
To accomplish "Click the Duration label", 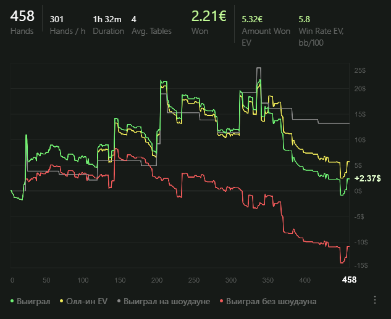I will (x=109, y=31).
